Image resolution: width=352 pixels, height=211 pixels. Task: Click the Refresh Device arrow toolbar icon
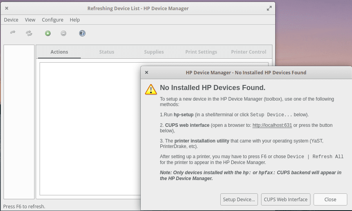coord(13,33)
